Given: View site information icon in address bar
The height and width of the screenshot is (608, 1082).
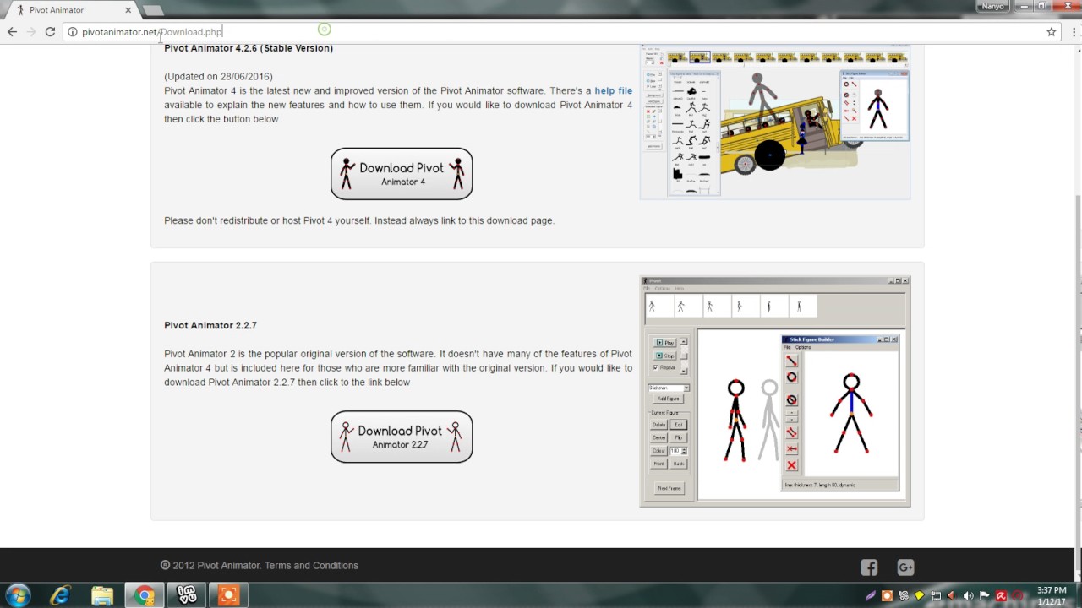Looking at the screenshot, I should [x=73, y=32].
